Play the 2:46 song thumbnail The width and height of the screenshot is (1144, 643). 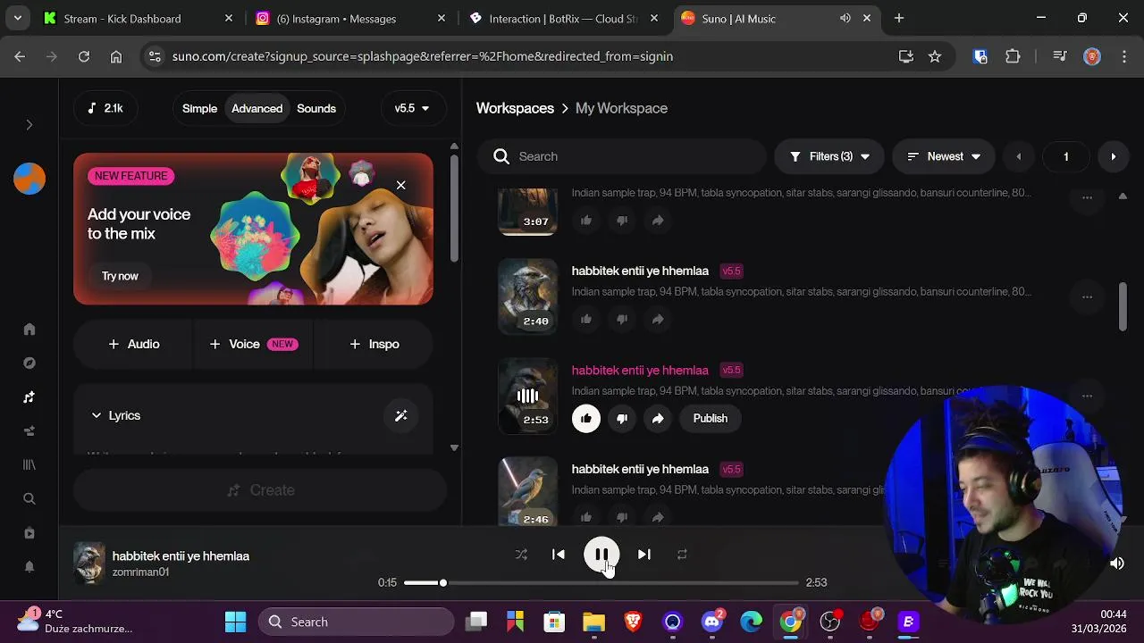tap(527, 491)
